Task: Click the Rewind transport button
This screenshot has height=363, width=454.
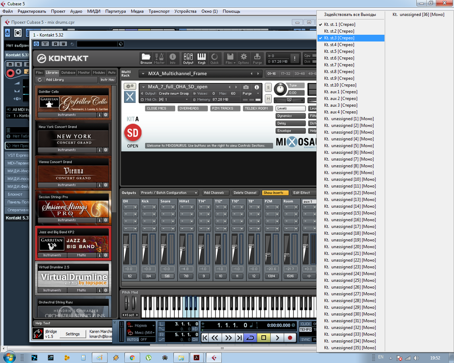Action: pos(215,338)
